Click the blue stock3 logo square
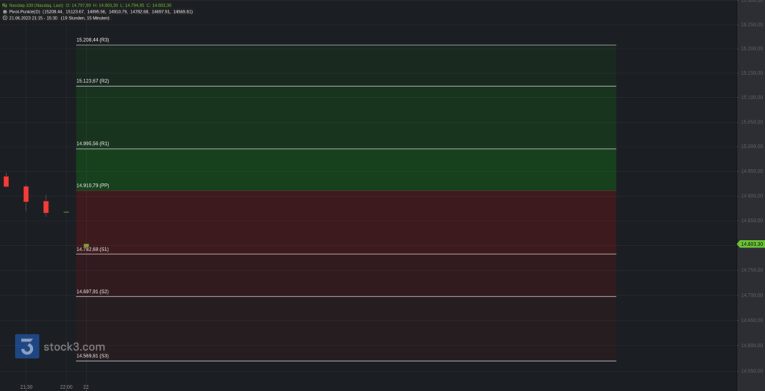This screenshot has width=765, height=391. (27, 347)
